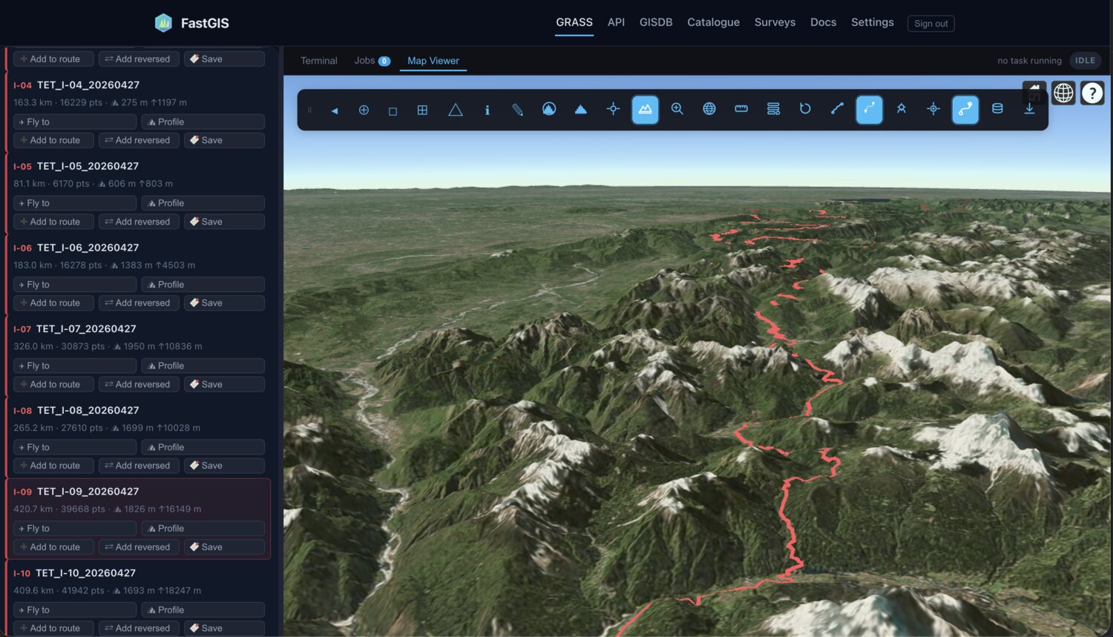This screenshot has height=637, width=1113.
Task: Fly to track TET_I-10_20260427
Action: click(x=75, y=610)
